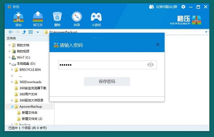Screen dimensions: 214x137
Task: Click 反馈问题加Q群 link text
Action: pos(167,7)
